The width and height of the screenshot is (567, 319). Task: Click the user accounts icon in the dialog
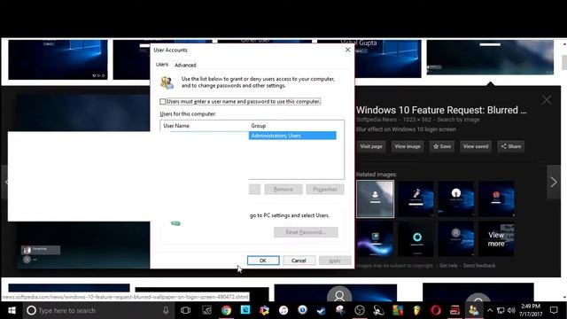click(x=167, y=82)
